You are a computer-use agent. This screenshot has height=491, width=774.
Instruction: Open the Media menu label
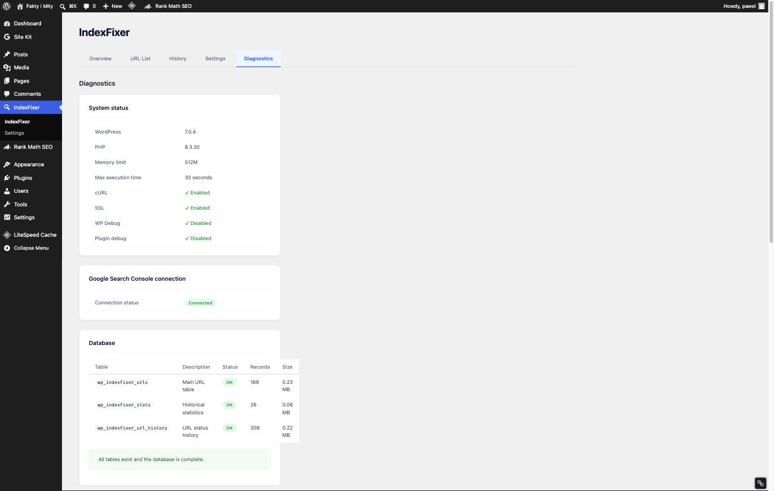tap(21, 68)
